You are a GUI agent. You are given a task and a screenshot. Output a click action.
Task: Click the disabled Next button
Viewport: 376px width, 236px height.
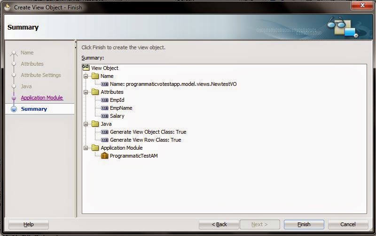[x=260, y=225]
